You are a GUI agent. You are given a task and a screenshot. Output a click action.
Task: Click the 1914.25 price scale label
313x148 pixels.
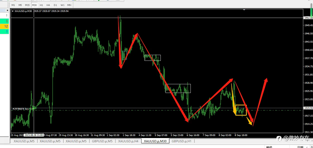[x=308, y=124]
